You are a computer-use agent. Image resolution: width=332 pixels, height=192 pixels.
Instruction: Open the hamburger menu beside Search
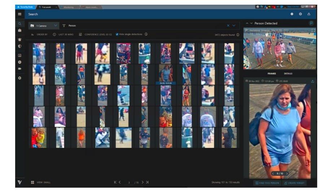[x=20, y=14]
